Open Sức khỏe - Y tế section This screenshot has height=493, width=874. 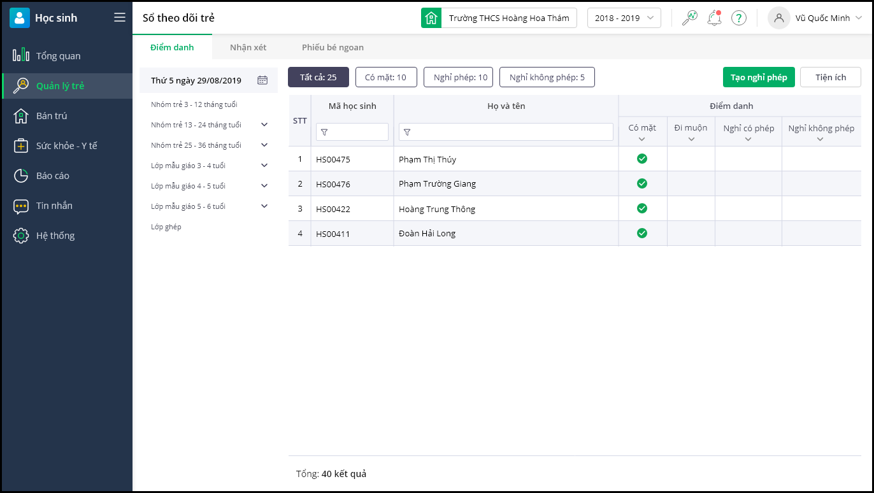coord(66,146)
